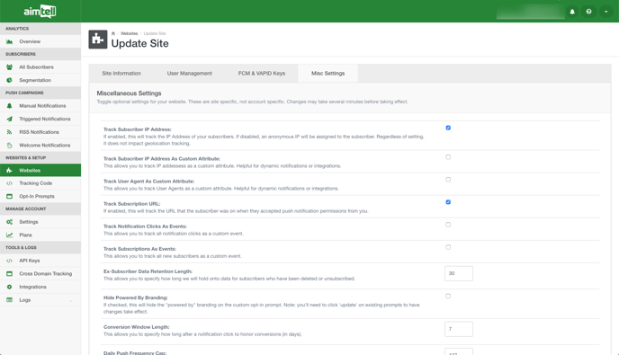Open the FCM & VAPID Keys tab

(x=261, y=74)
